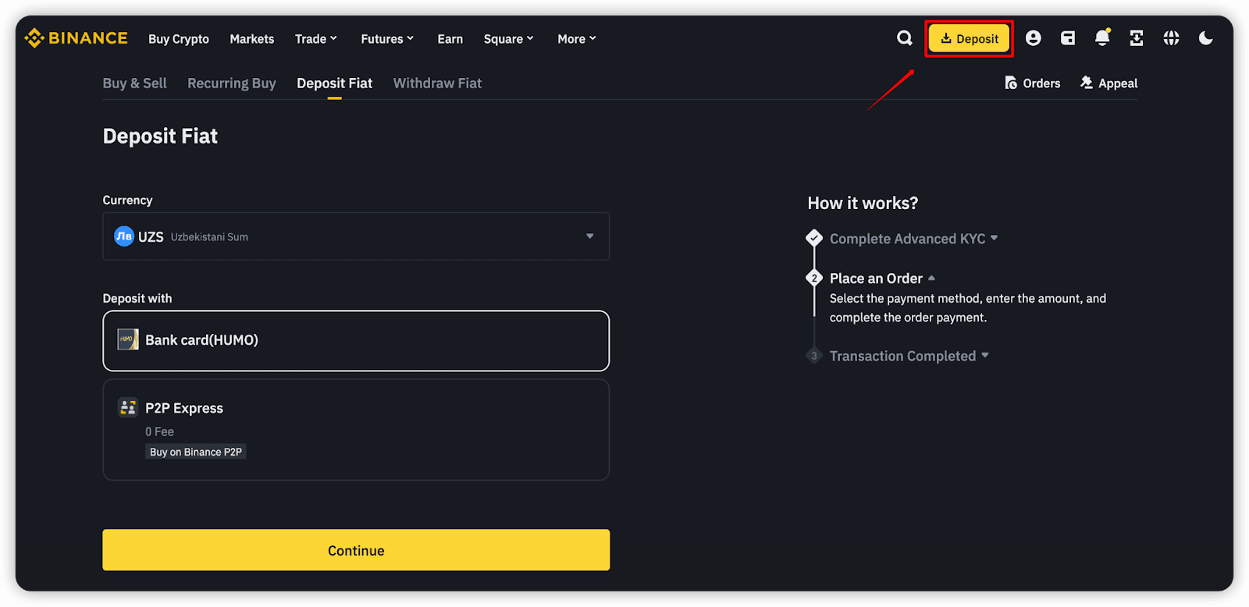1249x607 pixels.
Task: Open the Appeal link
Action: 1108,83
